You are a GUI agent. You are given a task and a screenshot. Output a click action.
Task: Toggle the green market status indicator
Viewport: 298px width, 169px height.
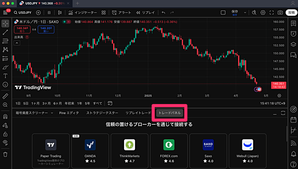(x=64, y=22)
